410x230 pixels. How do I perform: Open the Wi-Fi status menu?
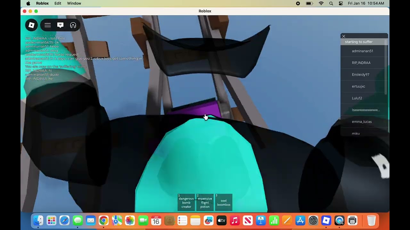[x=321, y=4]
